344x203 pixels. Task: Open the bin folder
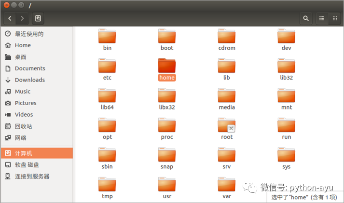[x=107, y=40]
